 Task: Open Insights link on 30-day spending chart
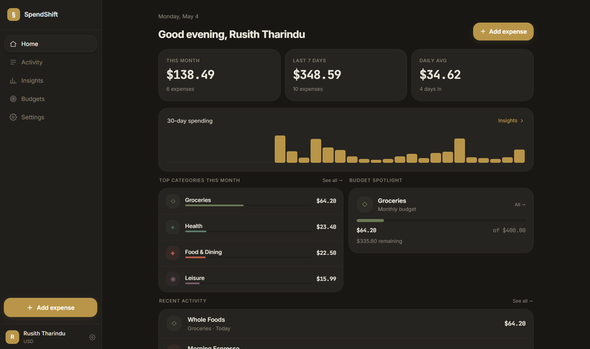coord(511,121)
